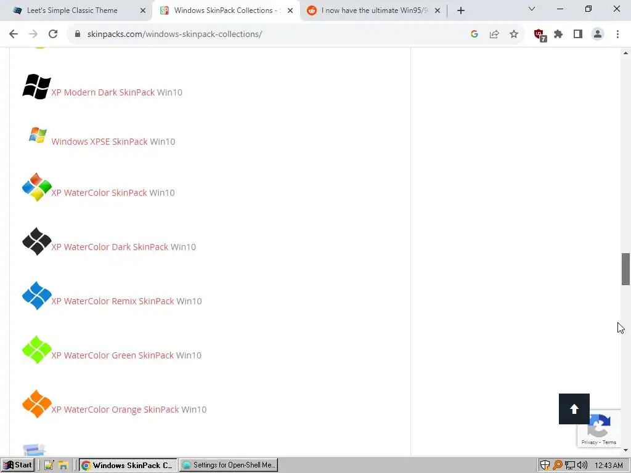Open Windows XPSE SkinPack link
This screenshot has width=631, height=473.
point(99,142)
